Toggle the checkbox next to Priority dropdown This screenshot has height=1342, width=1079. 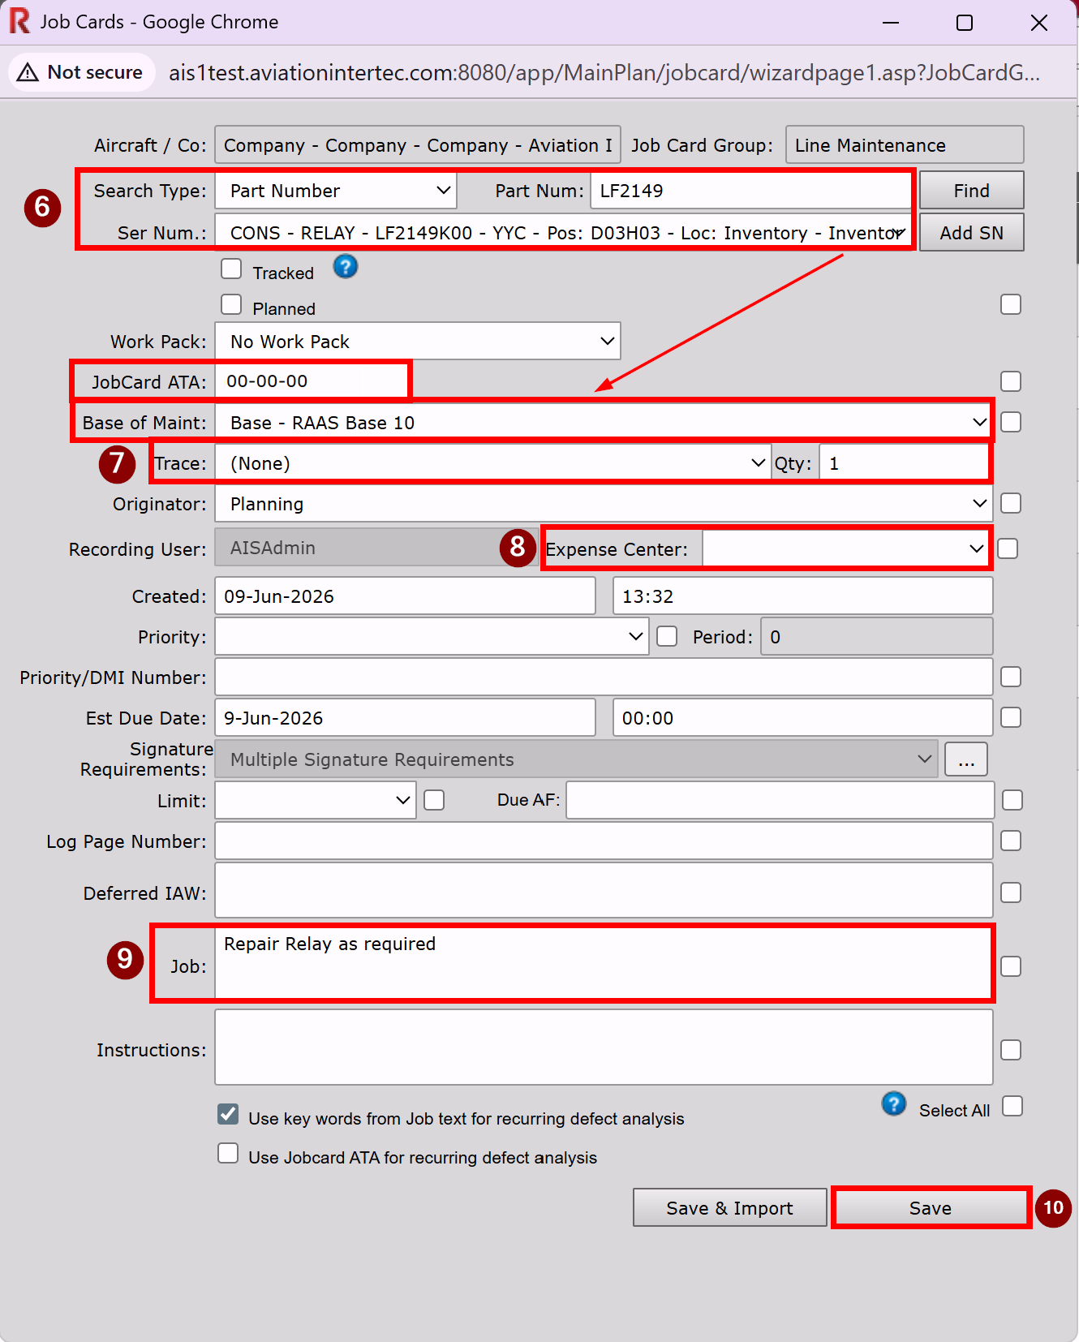click(667, 637)
